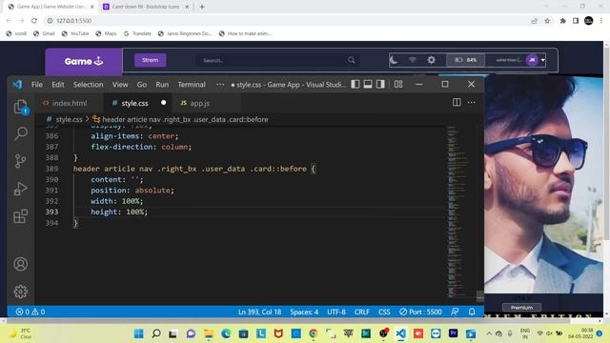This screenshot has width=610, height=343.
Task: Open the Run menu
Action: (x=162, y=85)
